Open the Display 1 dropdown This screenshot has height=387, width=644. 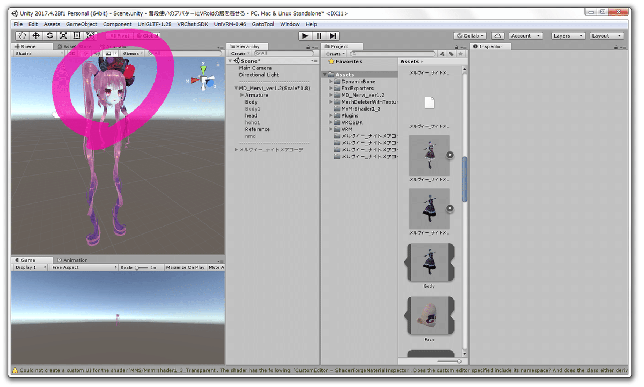[30, 267]
